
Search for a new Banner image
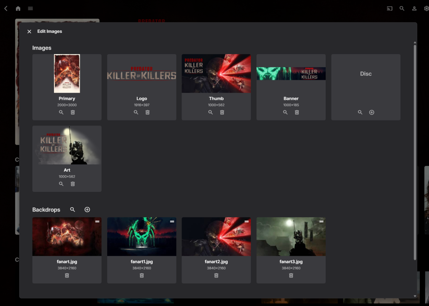[285, 112]
